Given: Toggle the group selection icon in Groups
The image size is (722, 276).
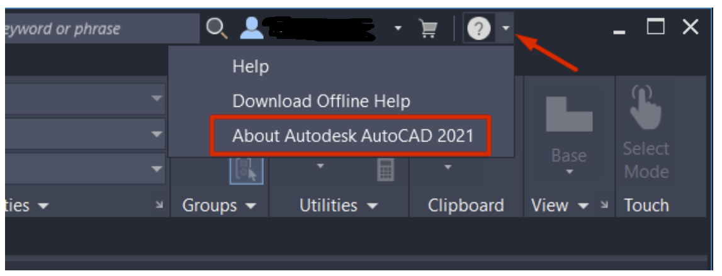Looking at the screenshot, I should point(246,170).
